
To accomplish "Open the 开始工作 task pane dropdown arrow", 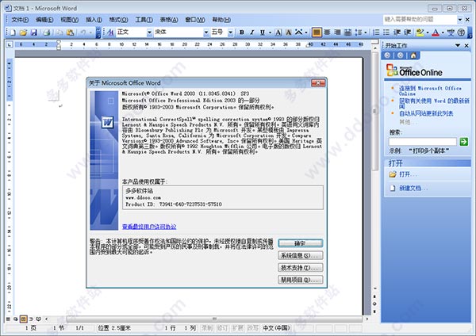I will pos(458,45).
